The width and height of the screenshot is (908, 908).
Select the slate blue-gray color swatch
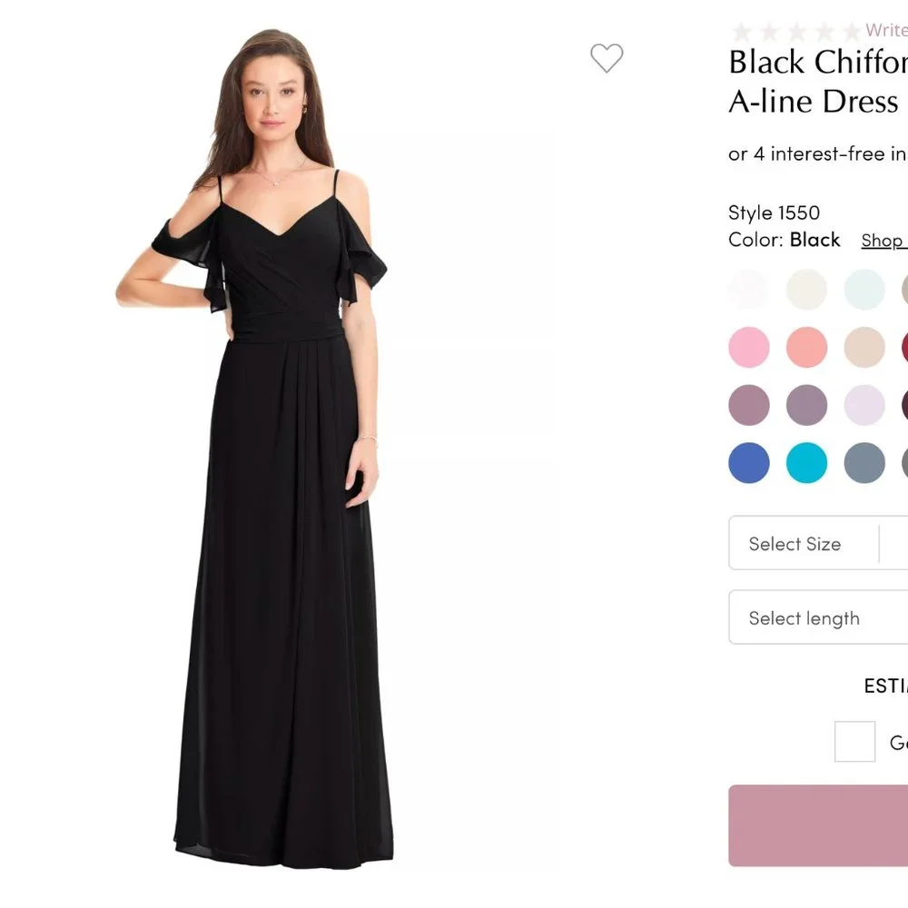coord(864,463)
